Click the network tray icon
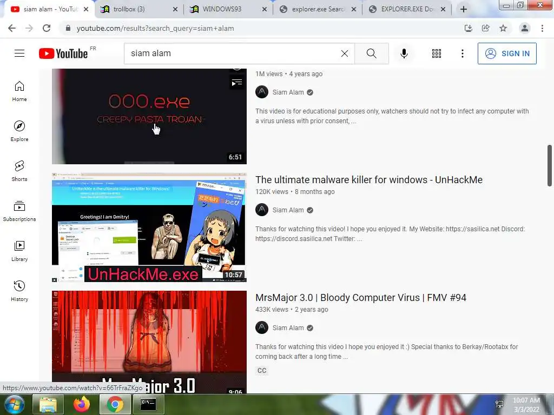Viewport: 554px width, 415px height. click(x=499, y=405)
